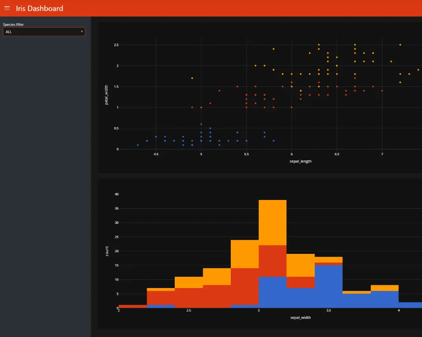
Task: Click the 40 tick label on count axis
Action: point(116,194)
